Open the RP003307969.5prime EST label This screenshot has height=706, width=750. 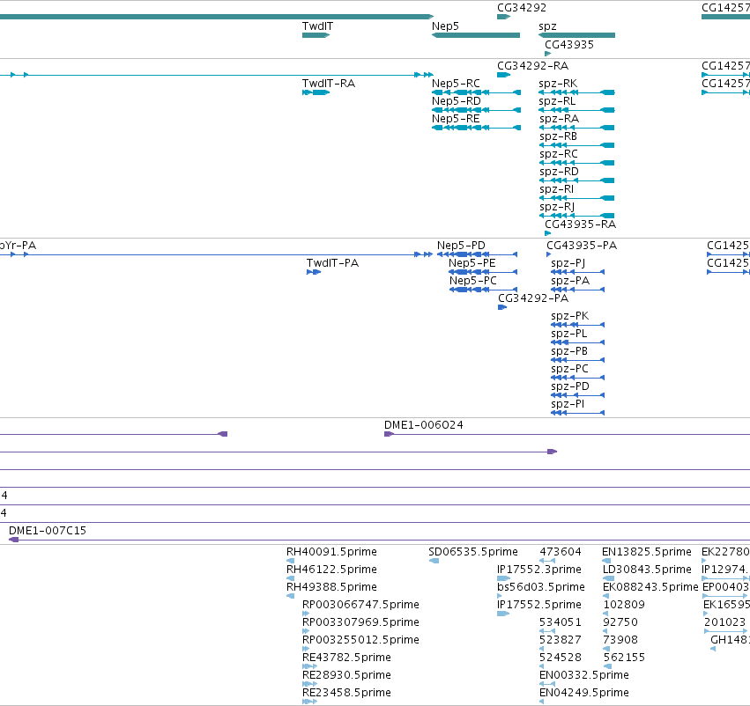tap(360, 623)
